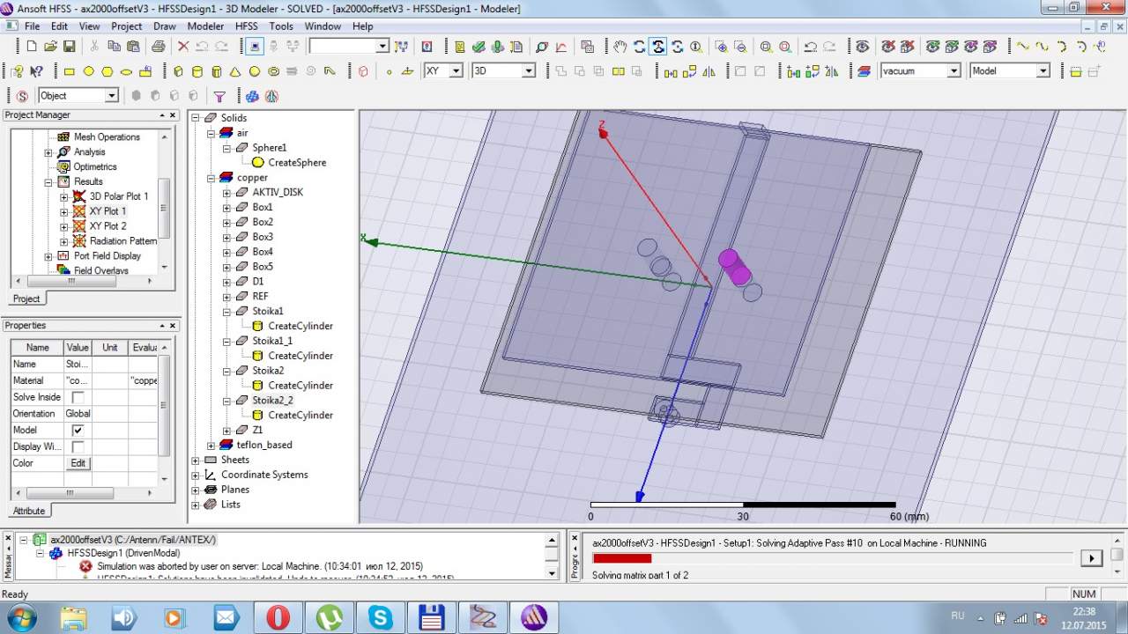The width and height of the screenshot is (1128, 634).
Task: Open Skype from the taskbar
Action: point(381,617)
